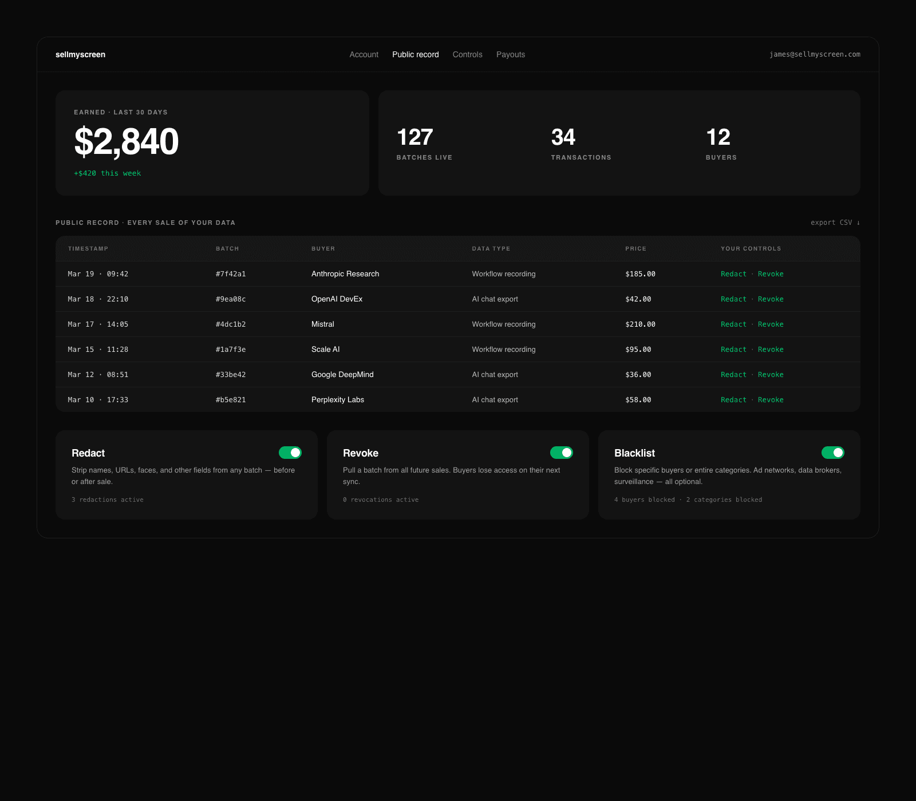The image size is (916, 801).
Task: Click the BATCH column header
Action: pyautogui.click(x=227, y=249)
